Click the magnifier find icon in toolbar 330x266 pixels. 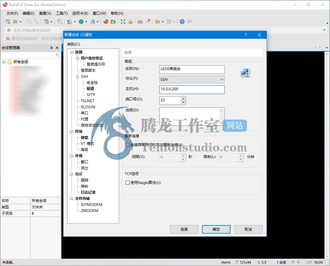[60, 22]
